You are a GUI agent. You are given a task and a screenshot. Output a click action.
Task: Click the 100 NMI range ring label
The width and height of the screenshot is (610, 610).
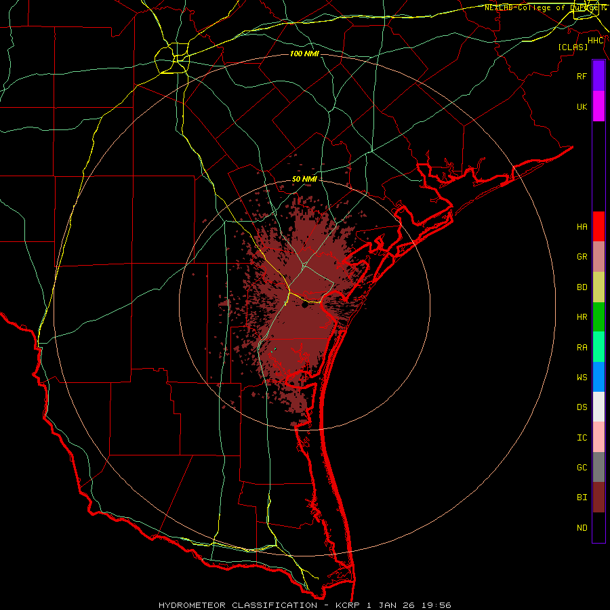point(304,54)
